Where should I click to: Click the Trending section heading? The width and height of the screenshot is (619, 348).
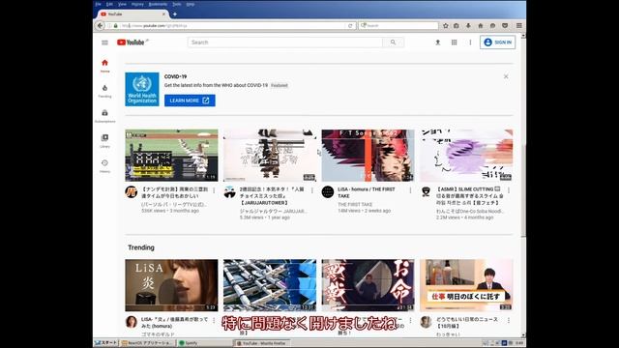tap(141, 247)
